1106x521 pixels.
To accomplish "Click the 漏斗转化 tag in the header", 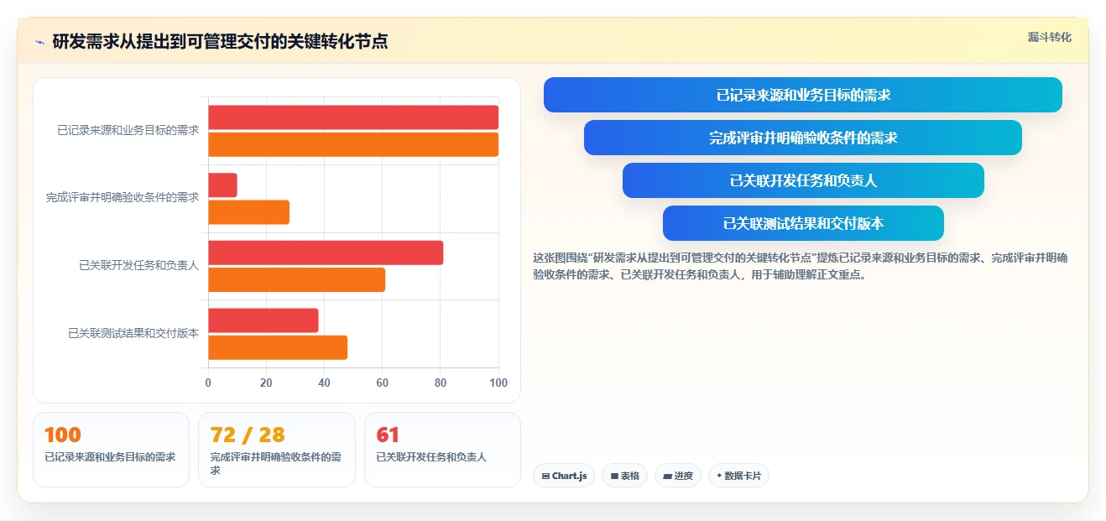I will click(x=1050, y=38).
